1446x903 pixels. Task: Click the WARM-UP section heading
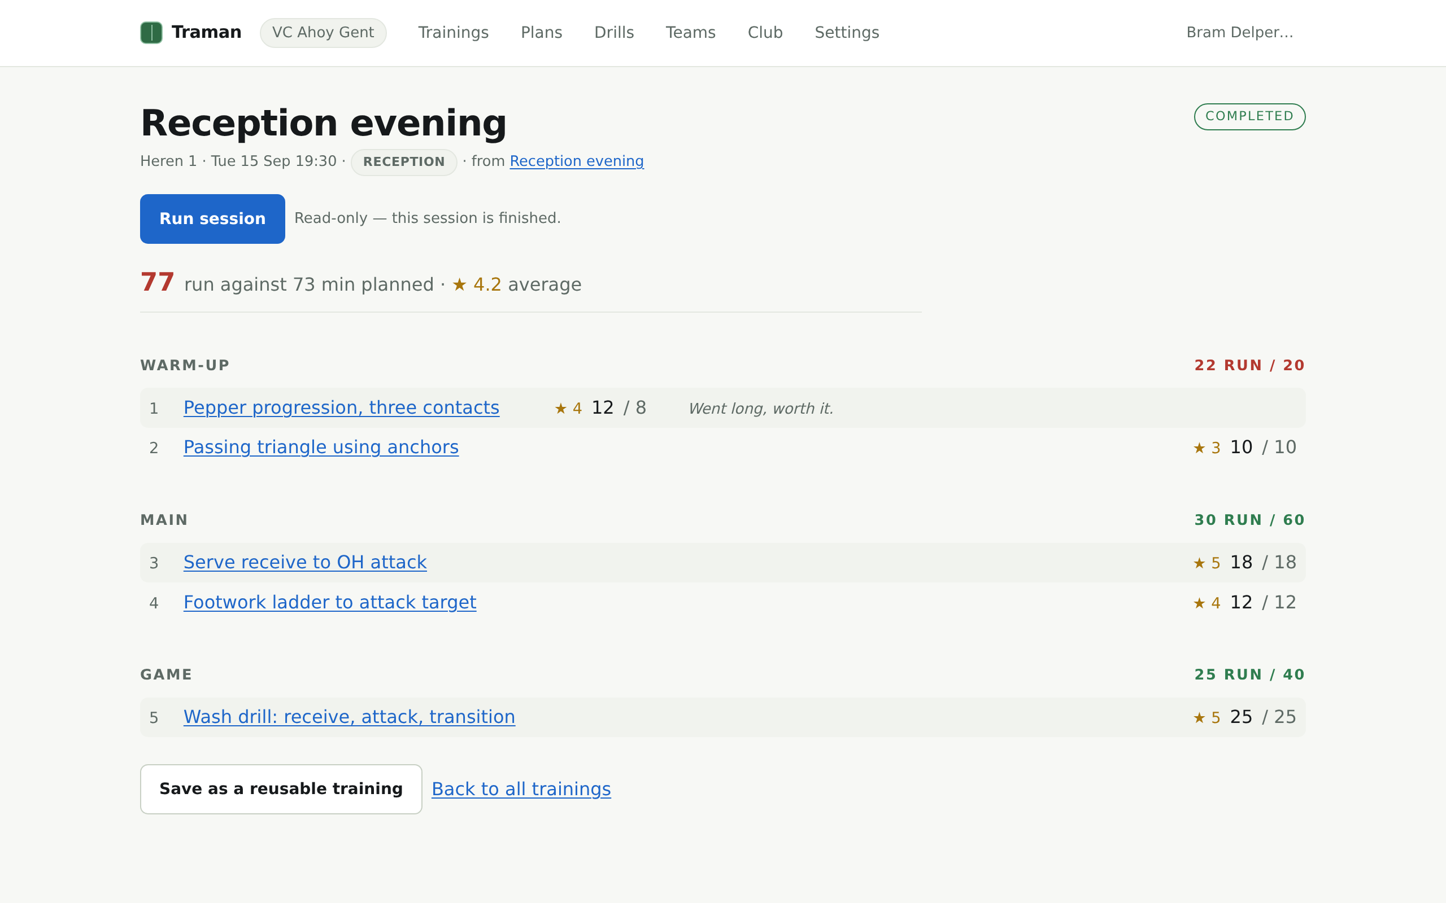(185, 366)
